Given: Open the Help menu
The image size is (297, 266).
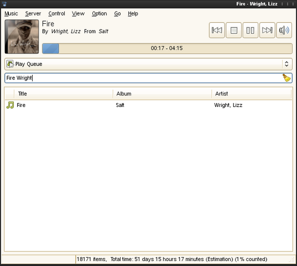Looking at the screenshot, I should point(133,14).
